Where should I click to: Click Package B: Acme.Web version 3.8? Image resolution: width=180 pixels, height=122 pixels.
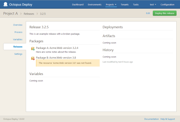(56, 58)
